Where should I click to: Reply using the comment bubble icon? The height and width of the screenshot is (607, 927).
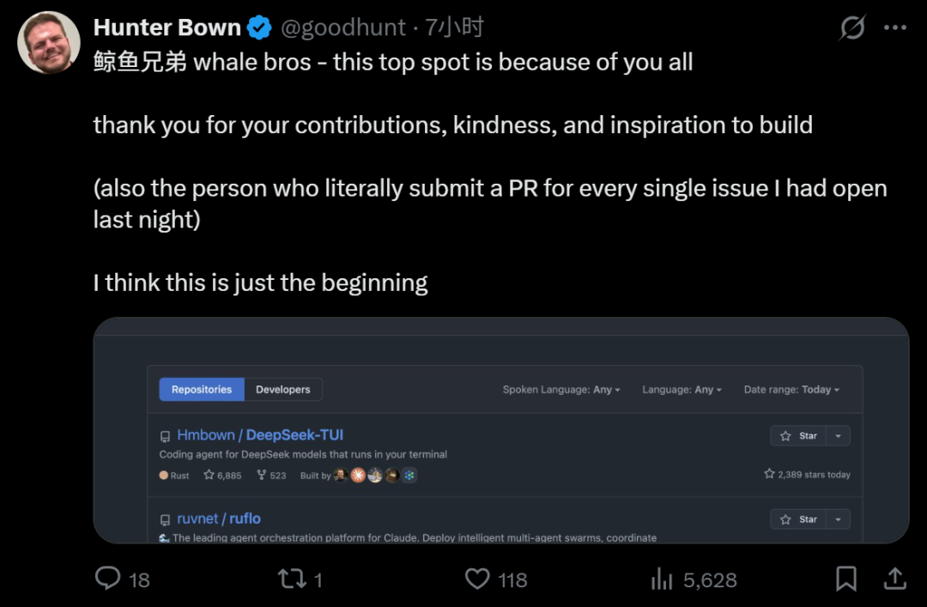point(107,578)
